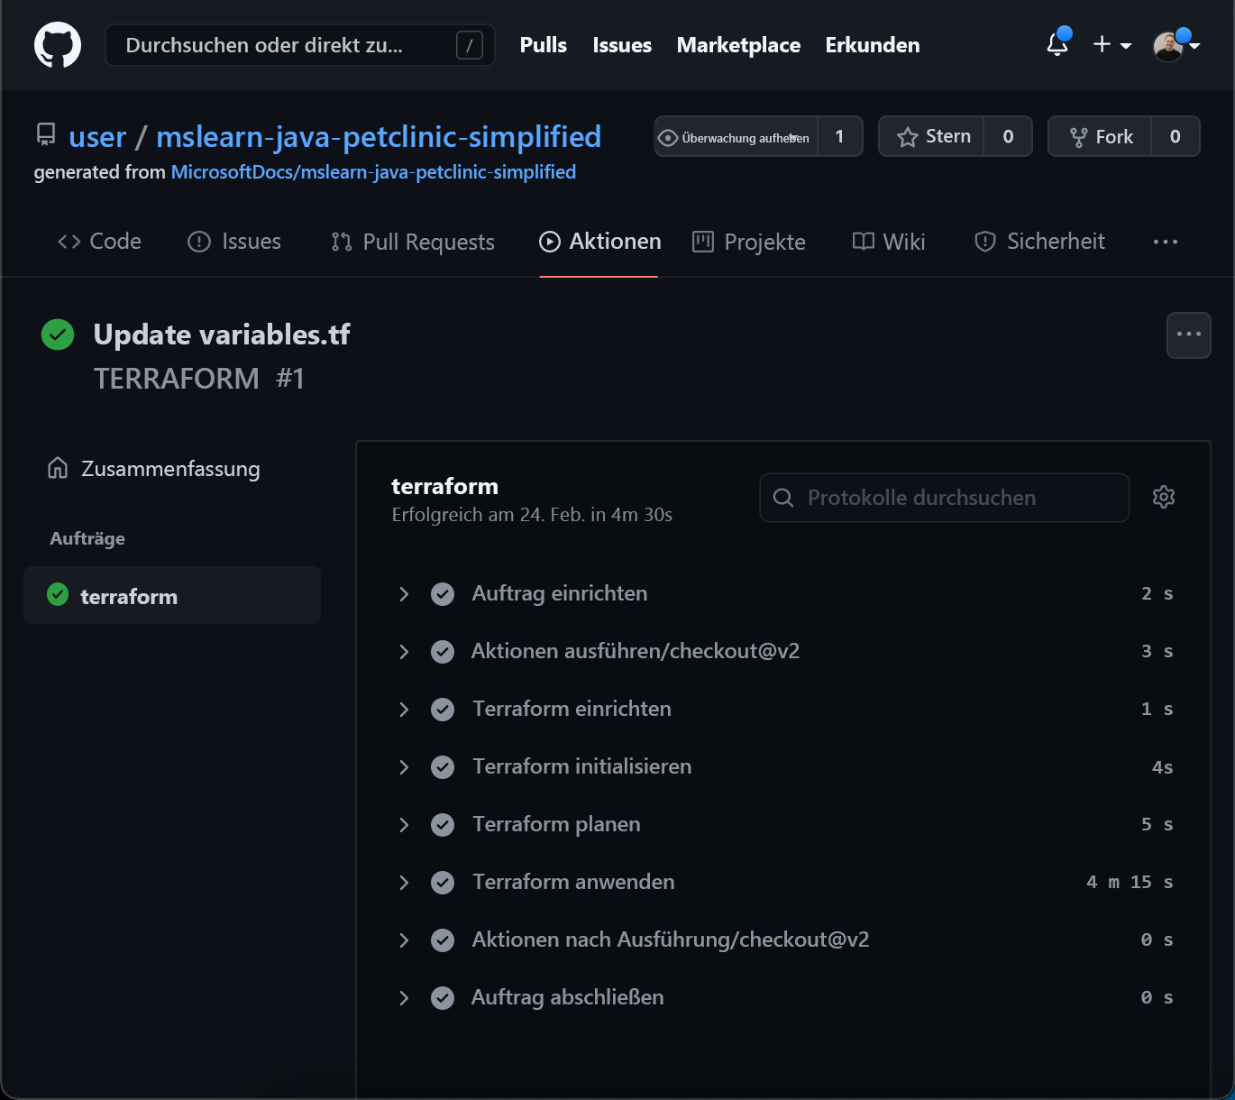Open the GitHub home logo
Screen dimensions: 1235x1100
(x=58, y=45)
